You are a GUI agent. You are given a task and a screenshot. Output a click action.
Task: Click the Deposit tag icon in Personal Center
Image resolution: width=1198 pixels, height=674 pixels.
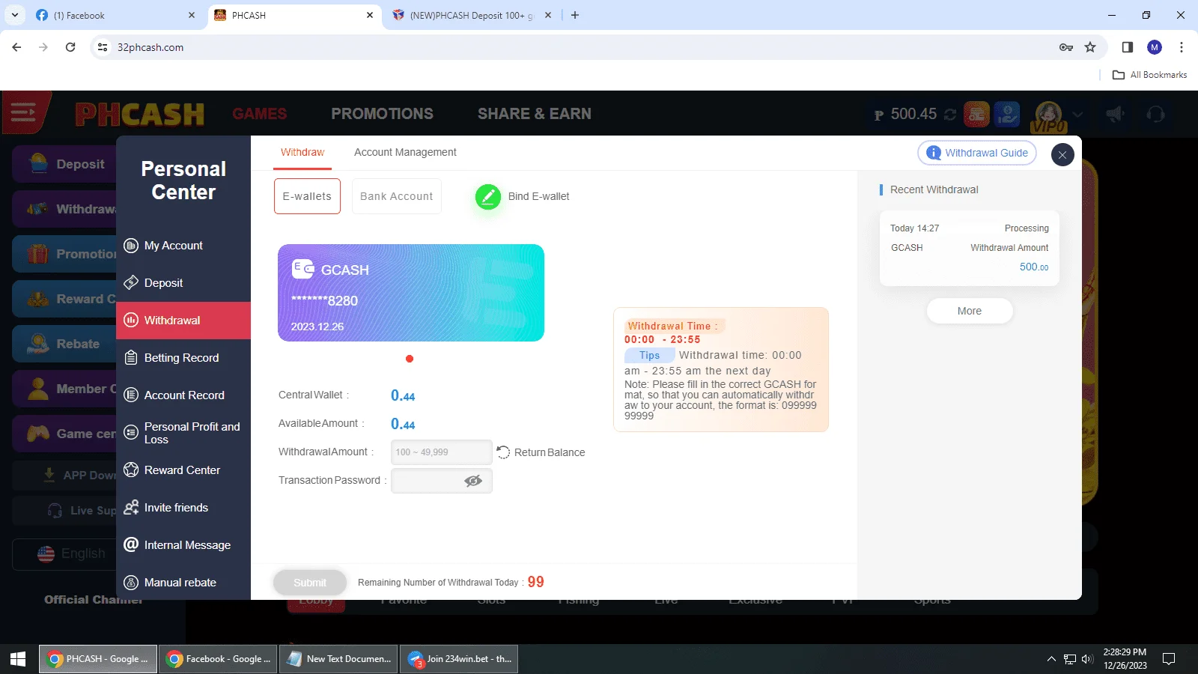point(131,283)
